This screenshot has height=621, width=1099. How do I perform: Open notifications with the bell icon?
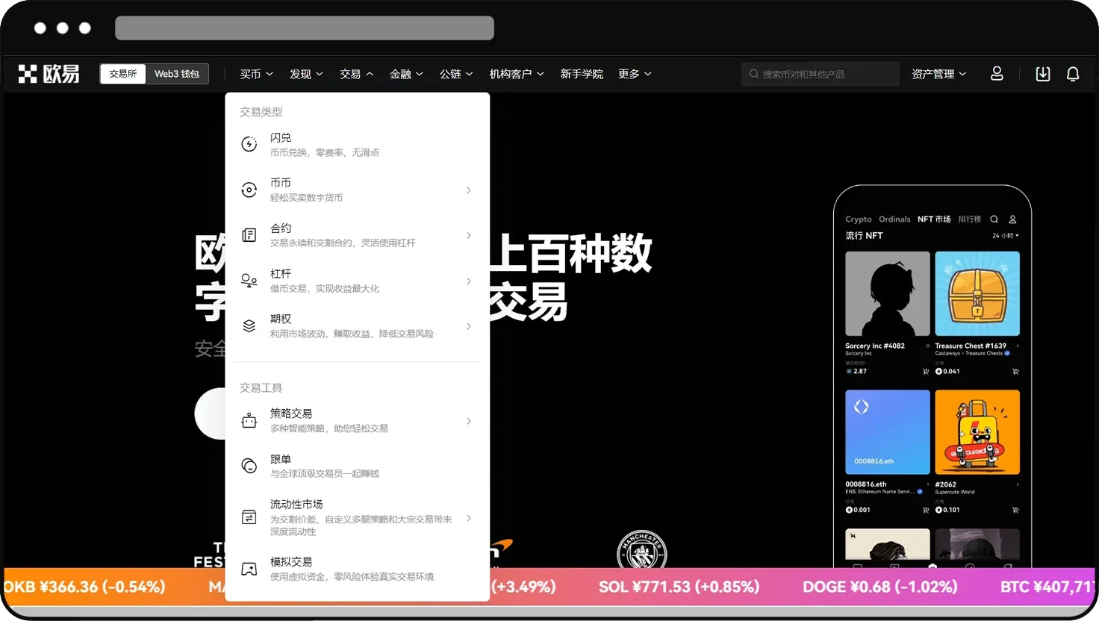(x=1073, y=74)
